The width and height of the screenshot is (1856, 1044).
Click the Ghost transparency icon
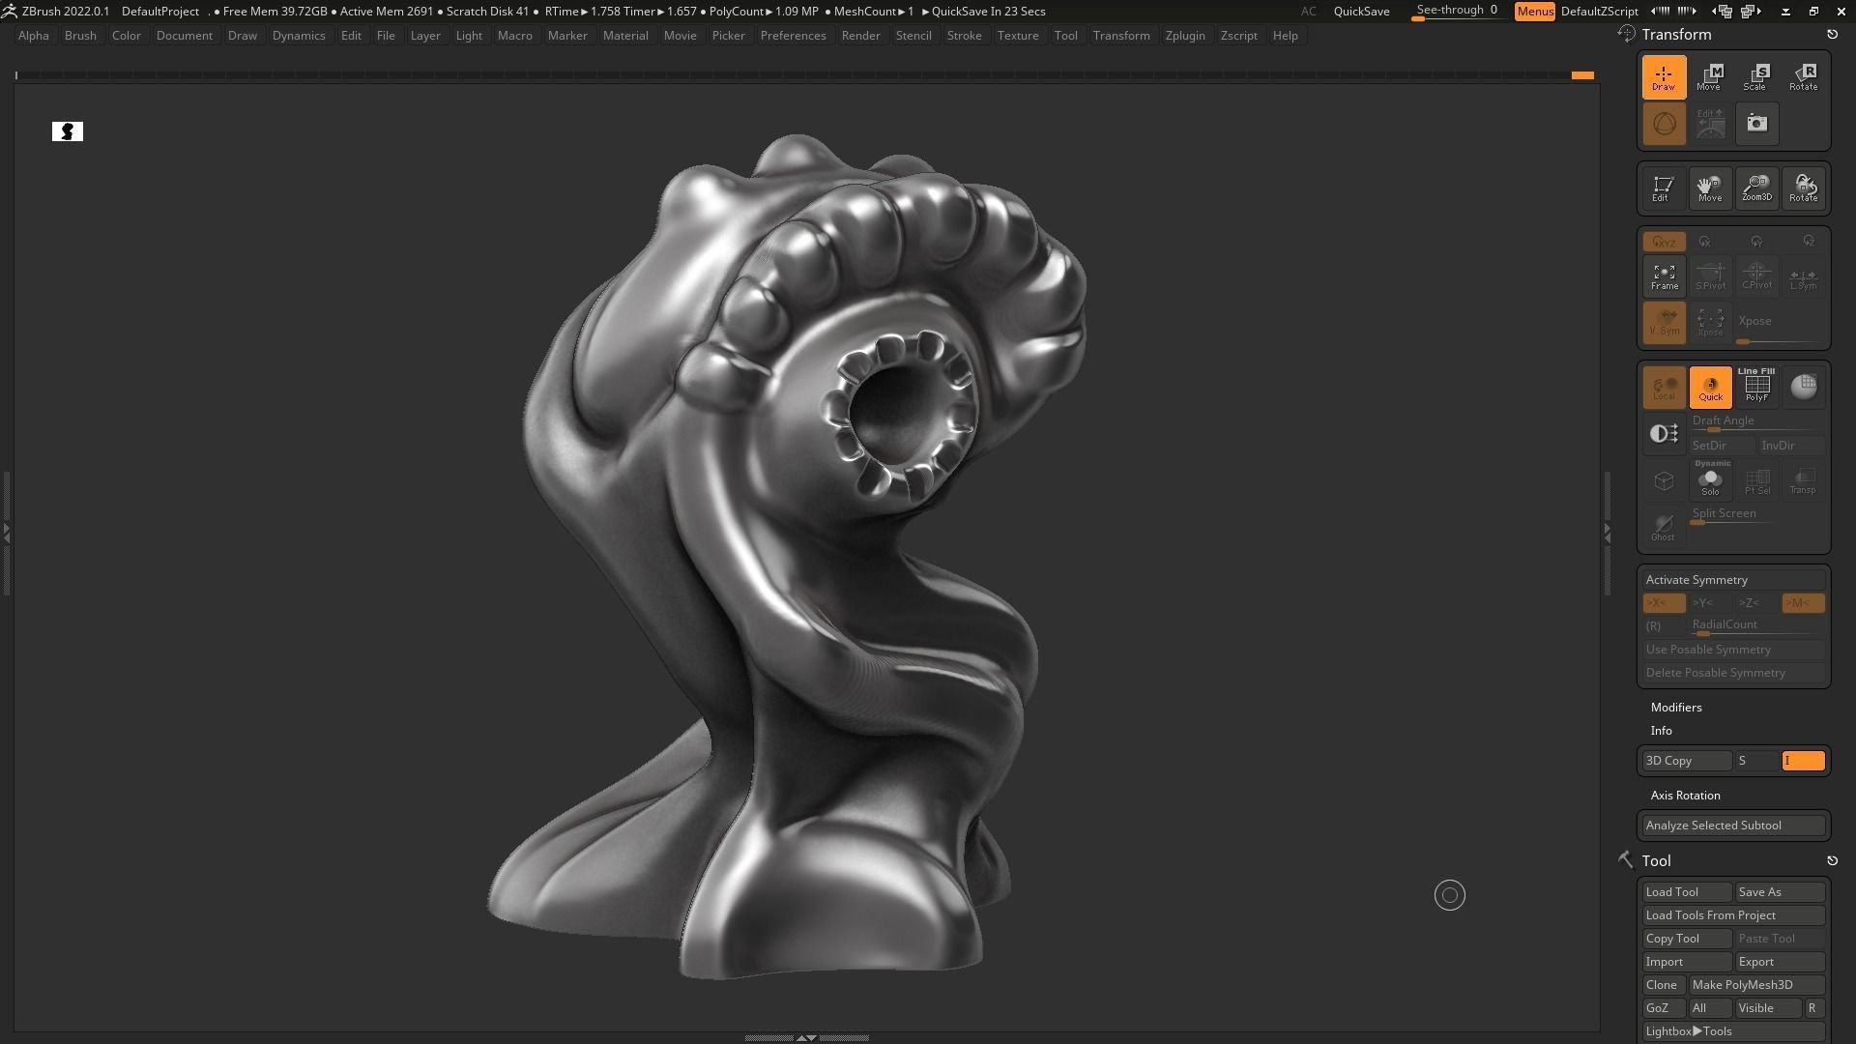point(1664,527)
